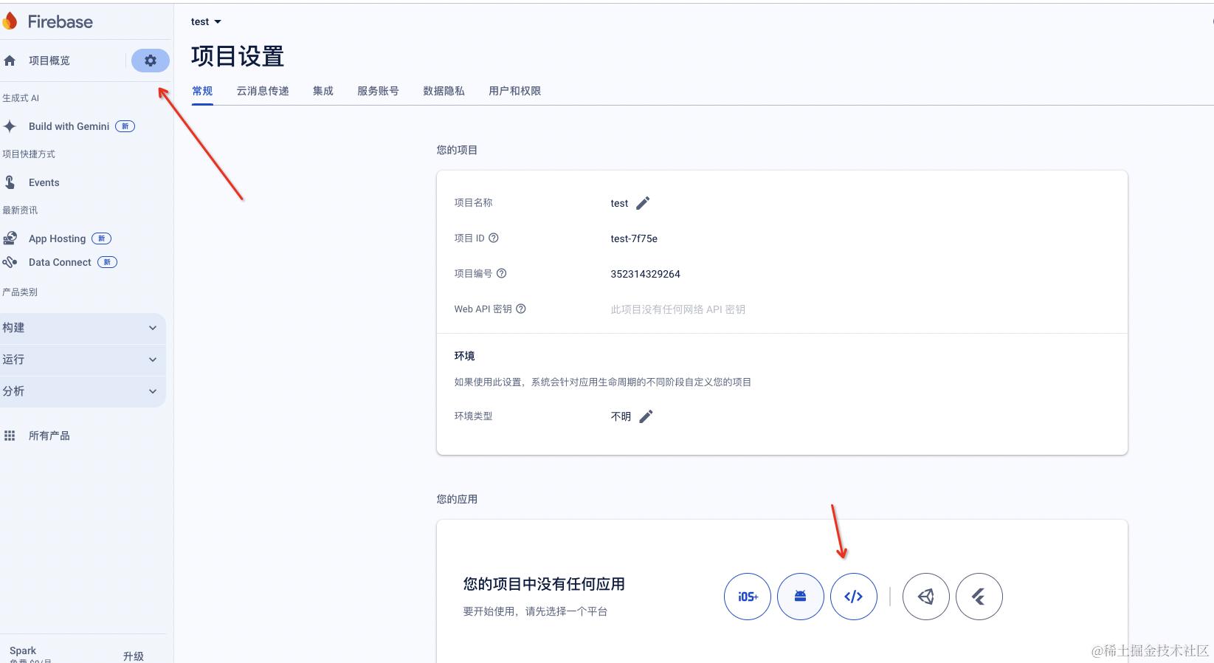Click the 新 badge beside Build with Gemini
This screenshot has width=1214, height=663.
click(x=125, y=126)
